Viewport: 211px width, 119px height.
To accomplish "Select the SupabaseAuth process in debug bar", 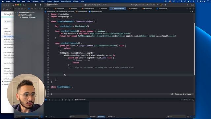I will (80, 100).
